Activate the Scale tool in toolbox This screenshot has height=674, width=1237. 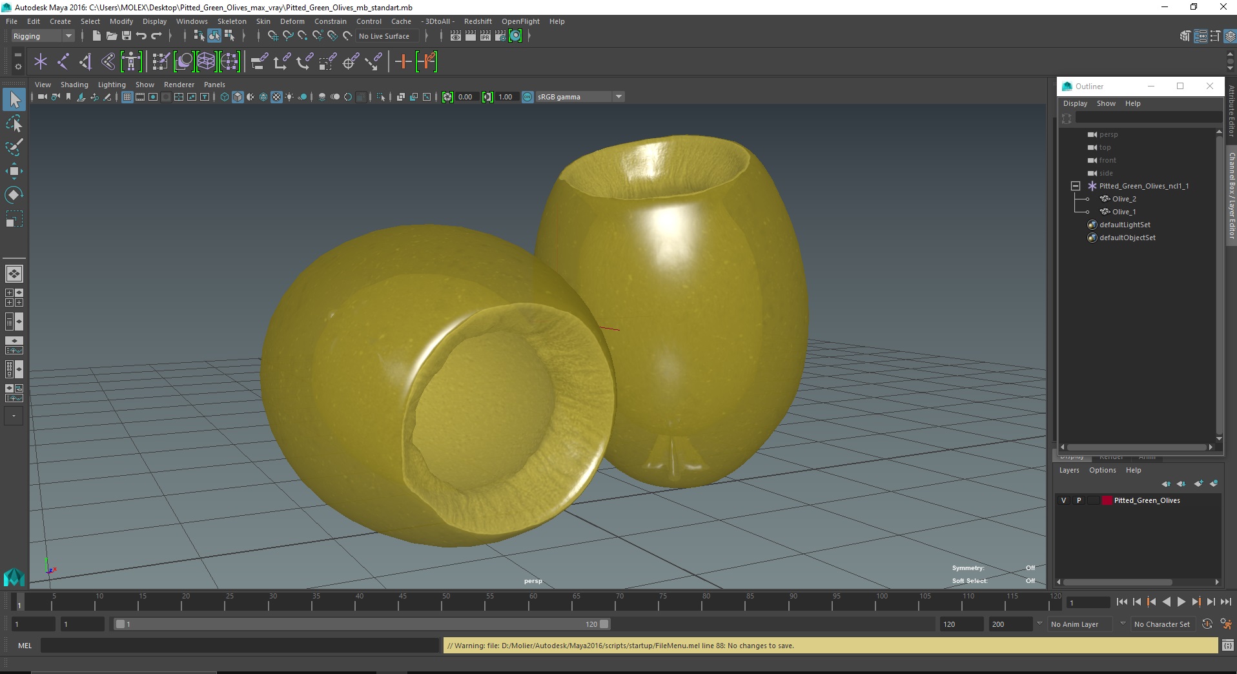(14, 219)
